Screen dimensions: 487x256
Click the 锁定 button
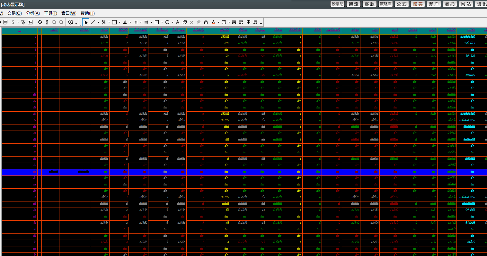point(353,4)
